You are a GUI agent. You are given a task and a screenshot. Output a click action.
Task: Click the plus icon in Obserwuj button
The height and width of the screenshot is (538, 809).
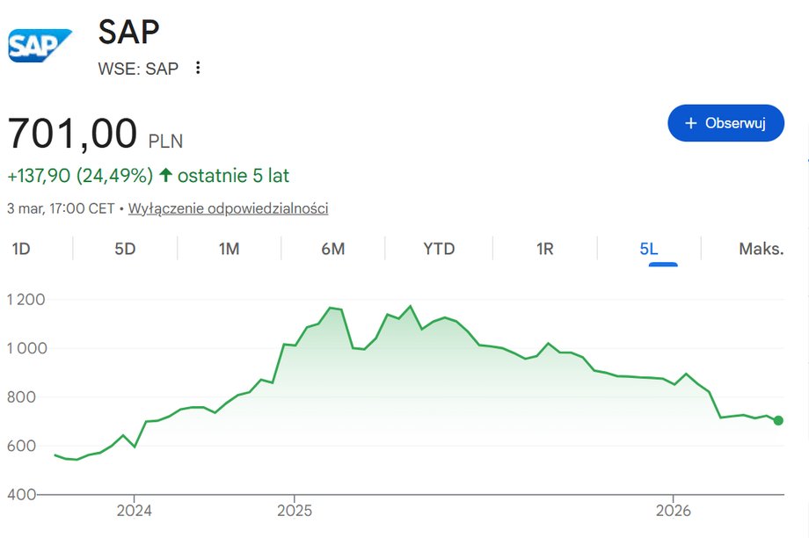click(x=691, y=123)
